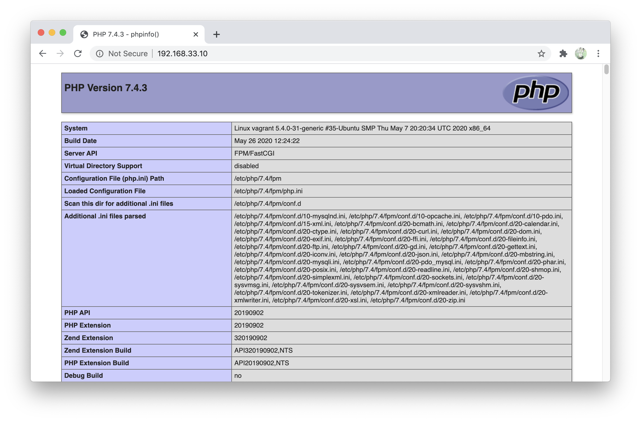Screen dimensions: 641x422
Task: Select the PHP 7.4.3 - phpinfo() tab
Action: [x=139, y=34]
